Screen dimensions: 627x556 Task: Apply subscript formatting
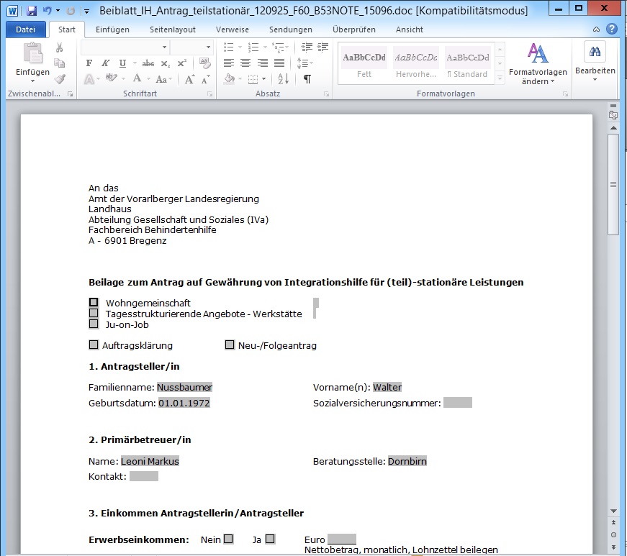coord(165,63)
